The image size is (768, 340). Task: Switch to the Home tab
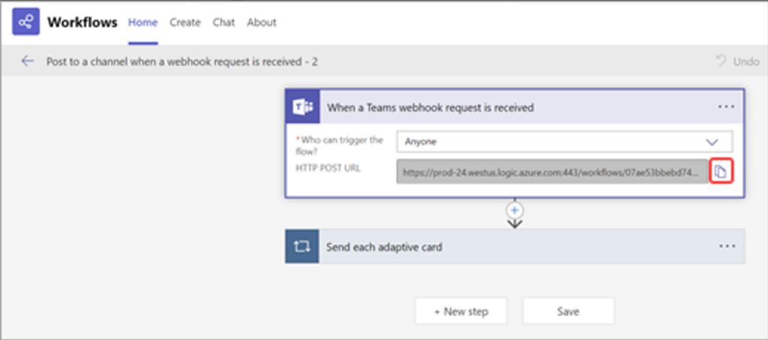(x=143, y=22)
